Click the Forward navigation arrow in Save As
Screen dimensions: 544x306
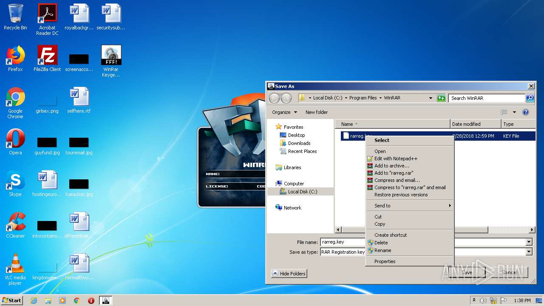pyautogui.click(x=286, y=98)
